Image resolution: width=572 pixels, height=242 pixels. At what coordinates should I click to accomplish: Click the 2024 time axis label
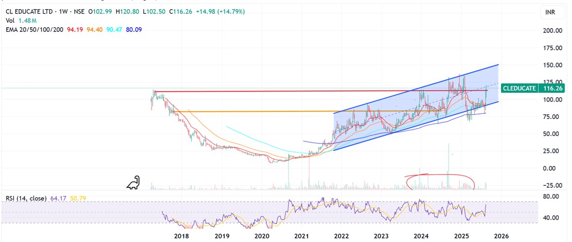tap(421, 235)
